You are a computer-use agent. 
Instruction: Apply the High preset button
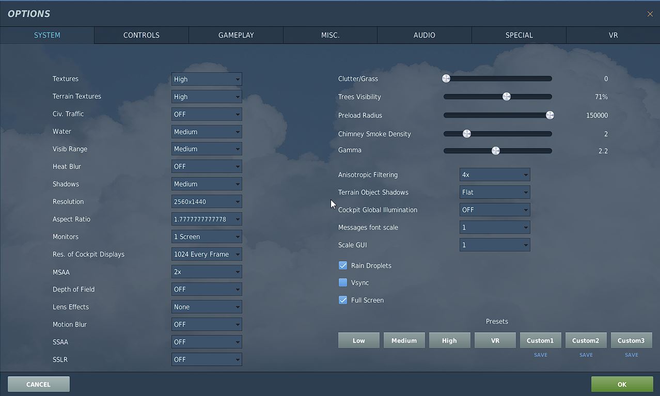coord(449,341)
